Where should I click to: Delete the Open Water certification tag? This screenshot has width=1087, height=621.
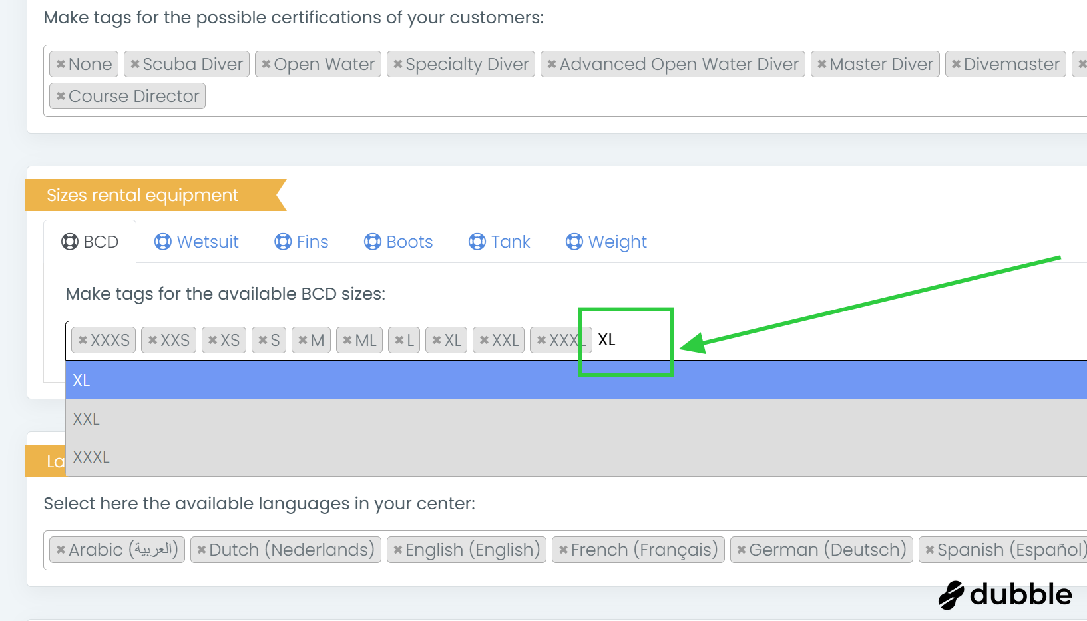pos(266,65)
